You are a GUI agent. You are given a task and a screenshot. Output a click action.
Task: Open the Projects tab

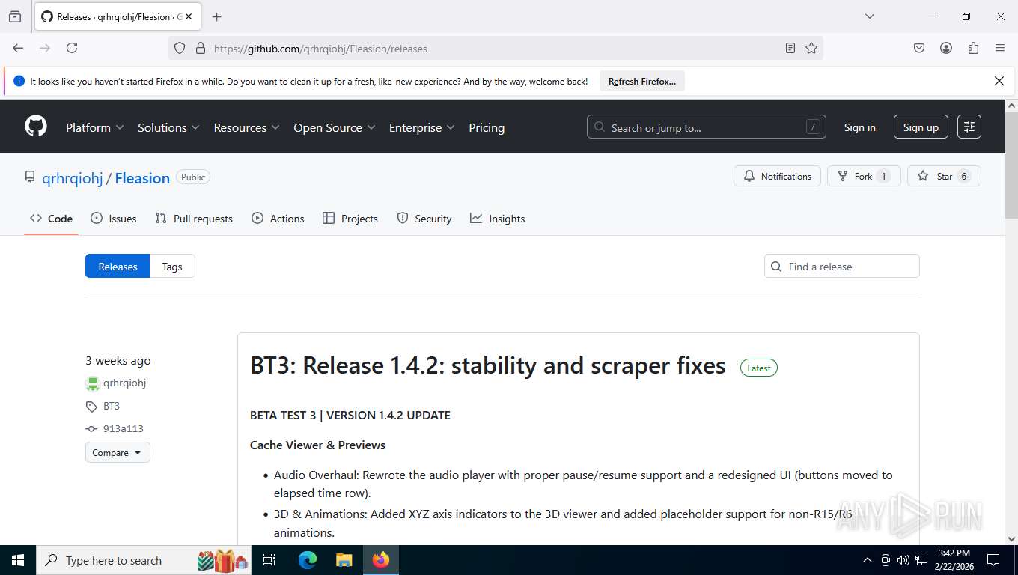[x=350, y=219]
